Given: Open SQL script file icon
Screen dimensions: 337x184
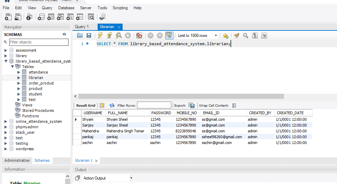Looking at the screenshot, I should click(x=18, y=17).
